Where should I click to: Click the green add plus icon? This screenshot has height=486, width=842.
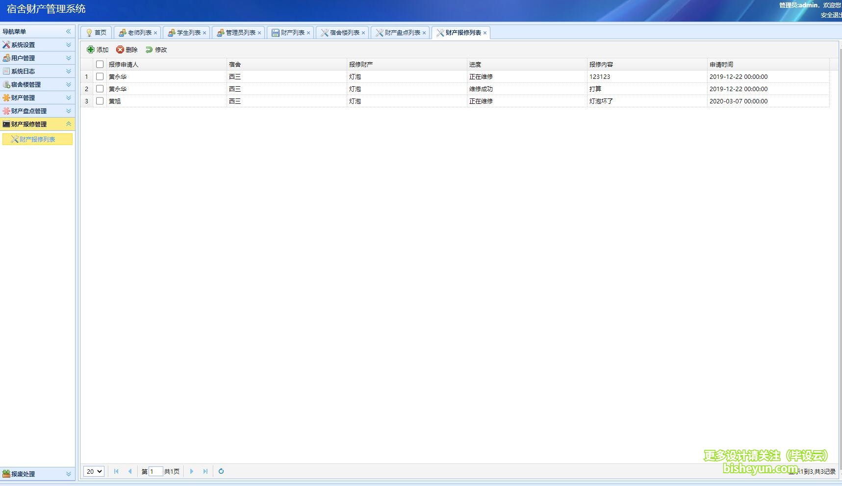[x=91, y=49]
